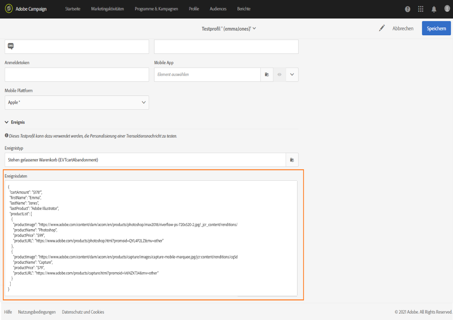Open the Ereignistyp picker icon
453x320 pixels.
(292, 160)
